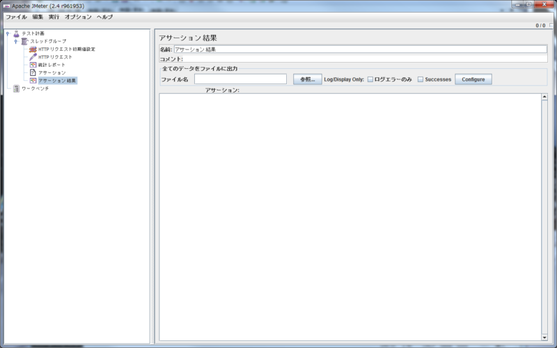Click the アサーション document icon

pyautogui.click(x=33, y=72)
